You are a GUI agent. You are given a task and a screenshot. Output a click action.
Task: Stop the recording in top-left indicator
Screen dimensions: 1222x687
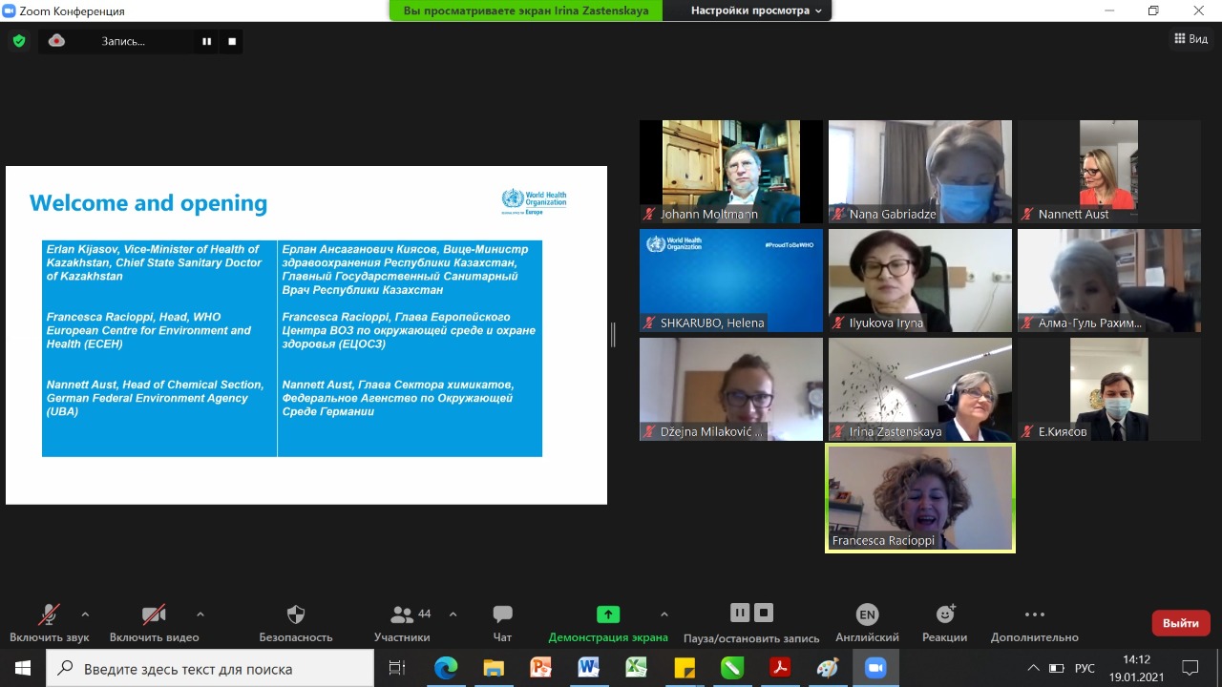click(231, 41)
